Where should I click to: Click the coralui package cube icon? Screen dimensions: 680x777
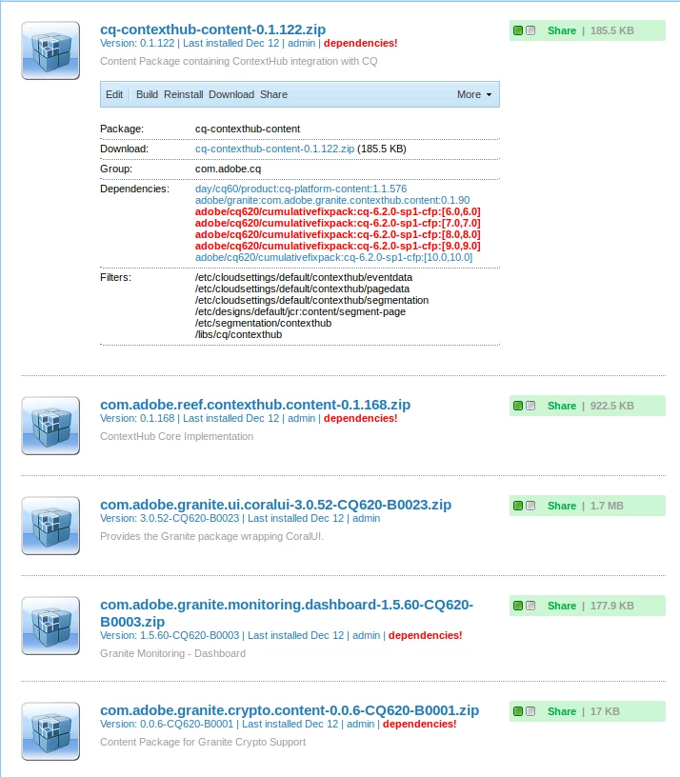pyautogui.click(x=50, y=526)
